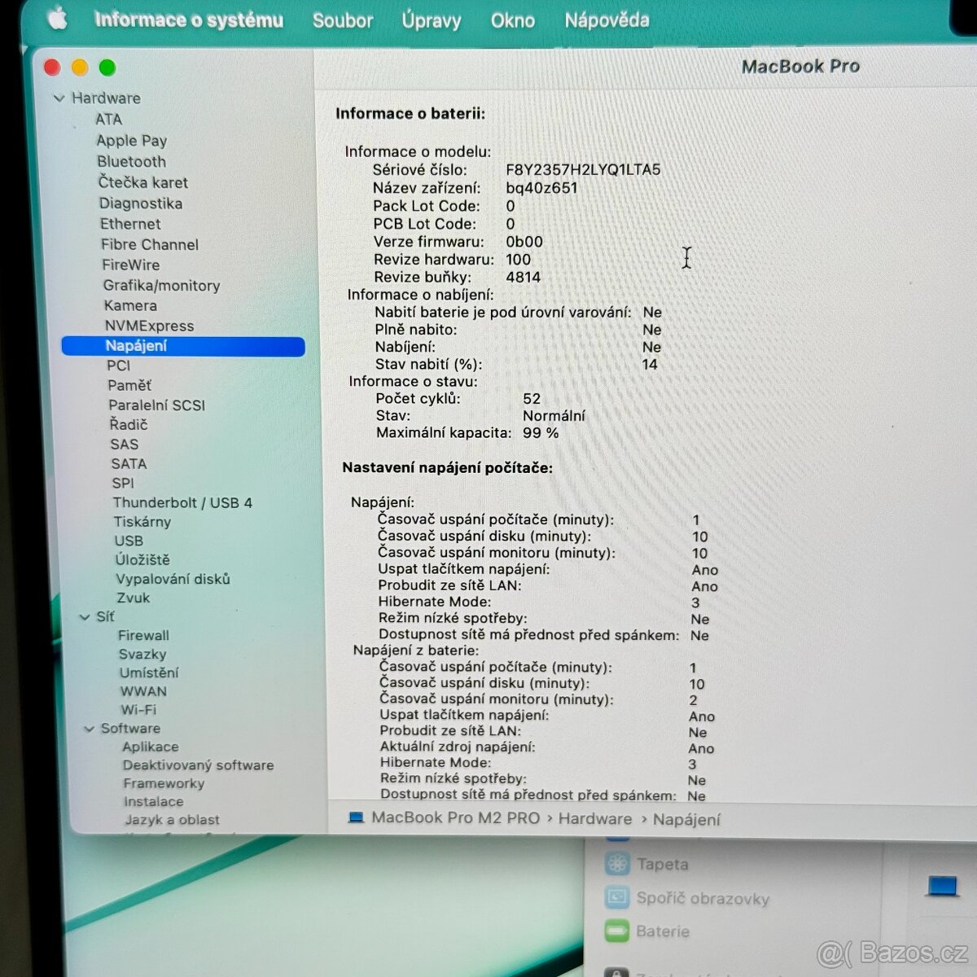Click the Apple logo in the menu bar
The width and height of the screenshot is (977, 977).
coord(55,20)
